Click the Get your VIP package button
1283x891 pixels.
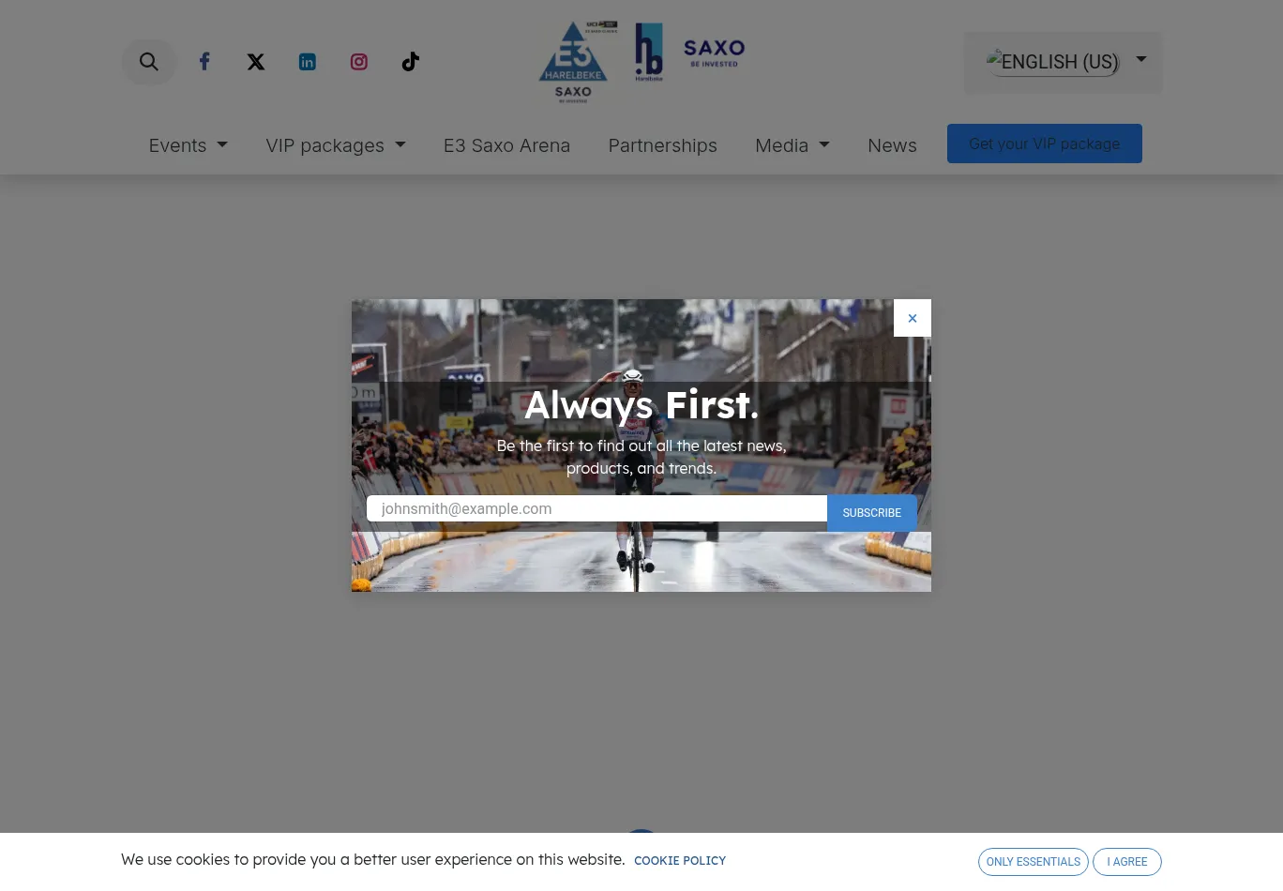click(x=1044, y=143)
